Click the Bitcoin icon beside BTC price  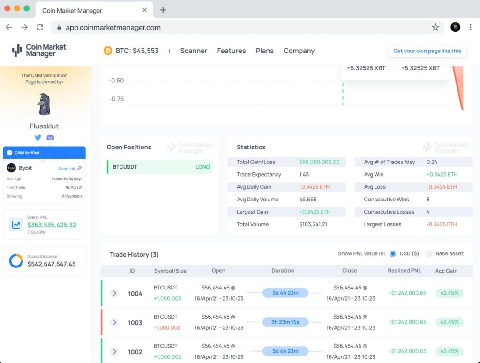[108, 51]
